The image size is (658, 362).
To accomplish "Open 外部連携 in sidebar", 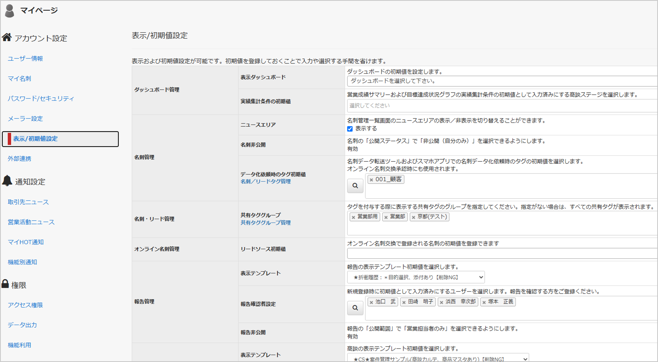I will point(19,159).
